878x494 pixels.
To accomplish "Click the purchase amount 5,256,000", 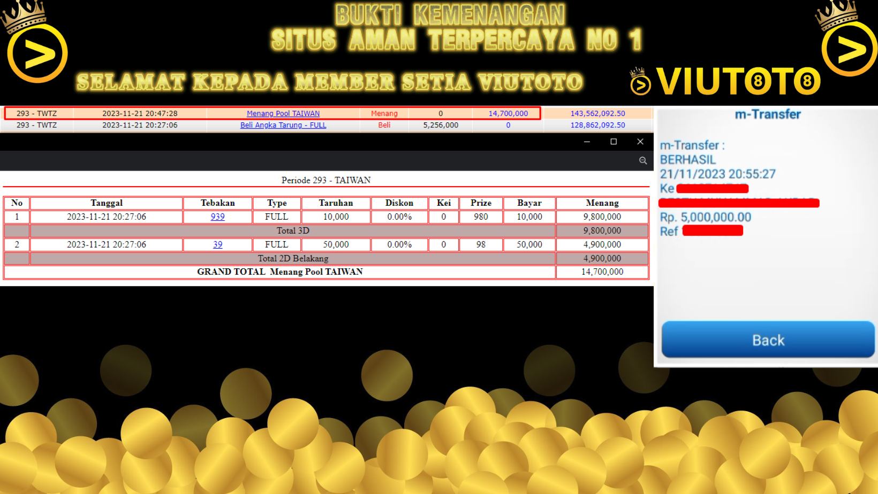I will [441, 125].
